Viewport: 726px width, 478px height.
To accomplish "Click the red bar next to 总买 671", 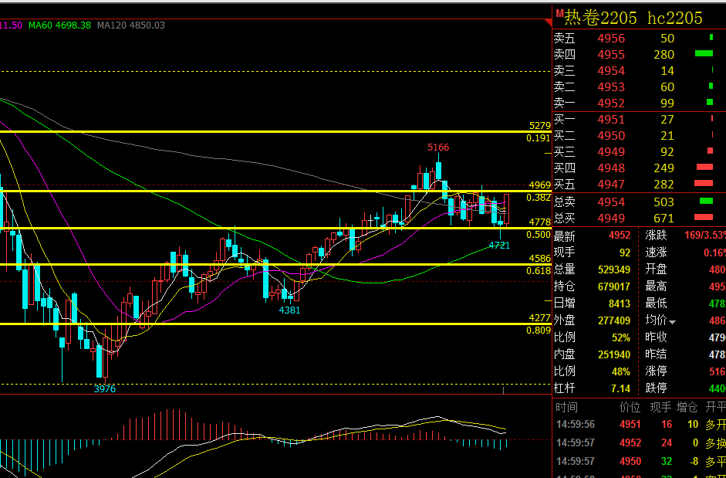I will [x=704, y=217].
